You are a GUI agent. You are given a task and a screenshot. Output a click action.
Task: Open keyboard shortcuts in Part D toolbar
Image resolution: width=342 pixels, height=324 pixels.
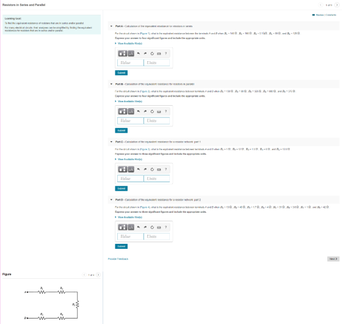[159, 227]
